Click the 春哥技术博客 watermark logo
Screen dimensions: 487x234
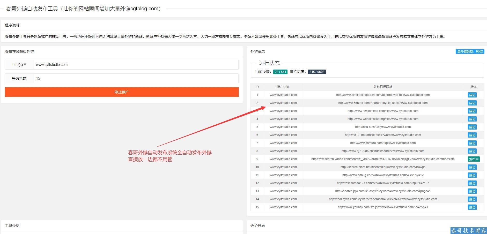tap(468, 230)
